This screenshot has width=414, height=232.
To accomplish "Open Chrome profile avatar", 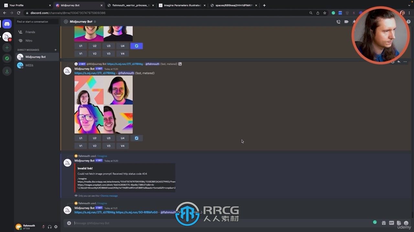I will tap(402, 13).
